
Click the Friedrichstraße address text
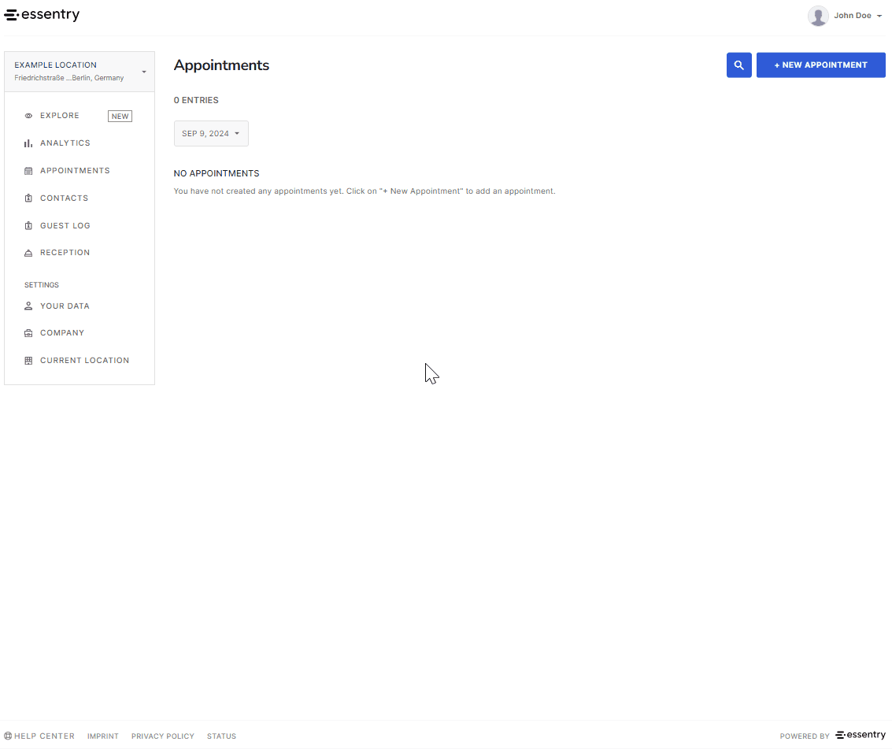pyautogui.click(x=68, y=78)
